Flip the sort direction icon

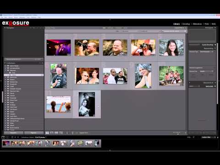click(x=72, y=133)
